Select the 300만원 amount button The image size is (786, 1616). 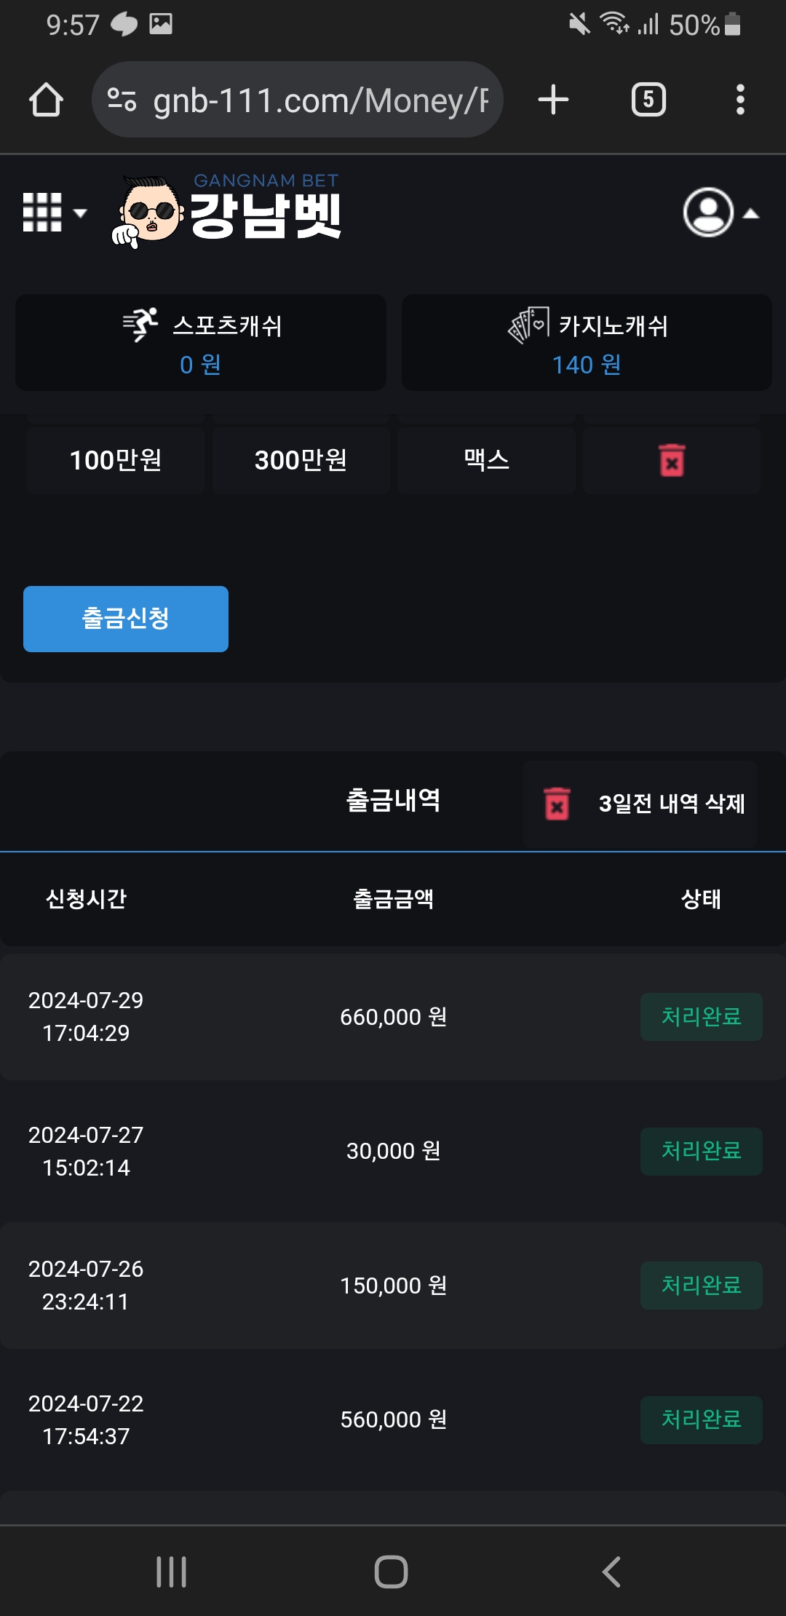click(x=301, y=460)
